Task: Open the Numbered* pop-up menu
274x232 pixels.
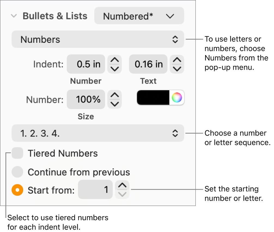Action: coord(139,16)
